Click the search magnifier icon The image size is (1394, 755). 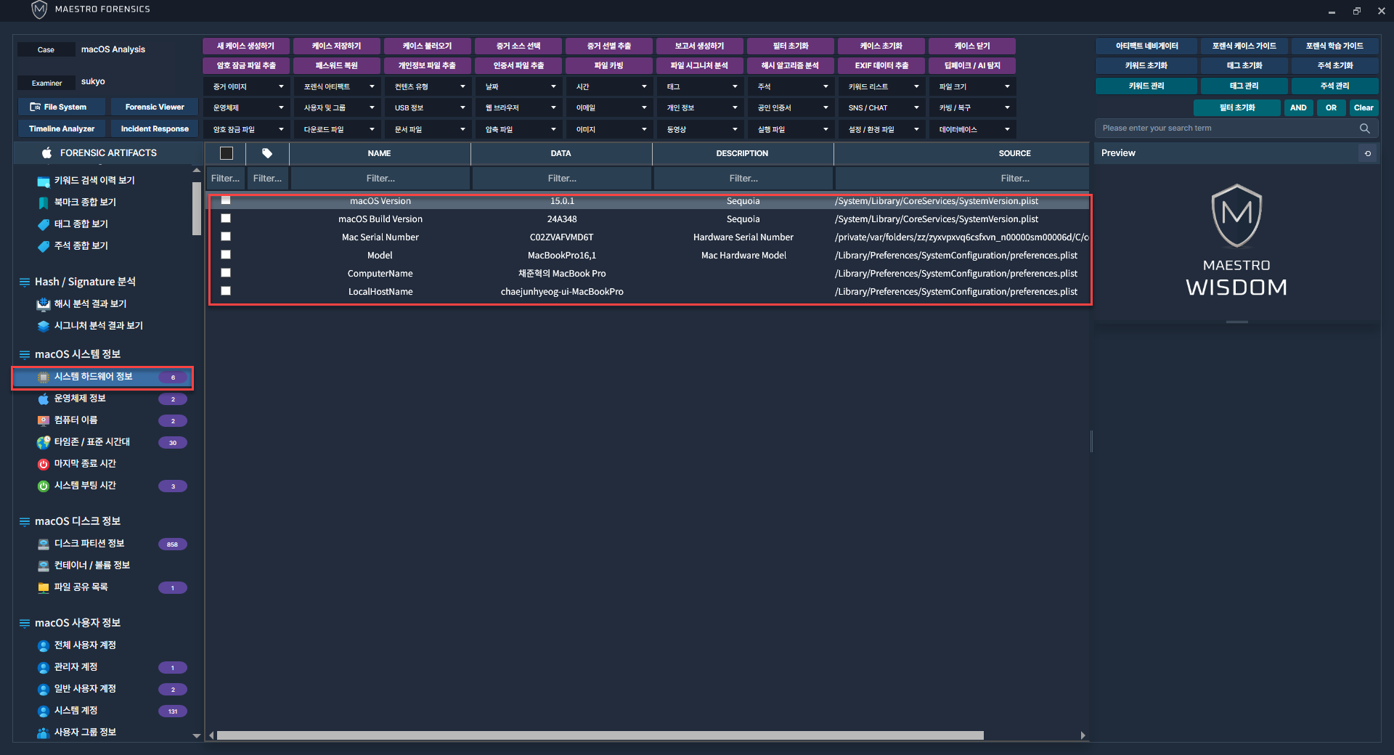coord(1364,128)
